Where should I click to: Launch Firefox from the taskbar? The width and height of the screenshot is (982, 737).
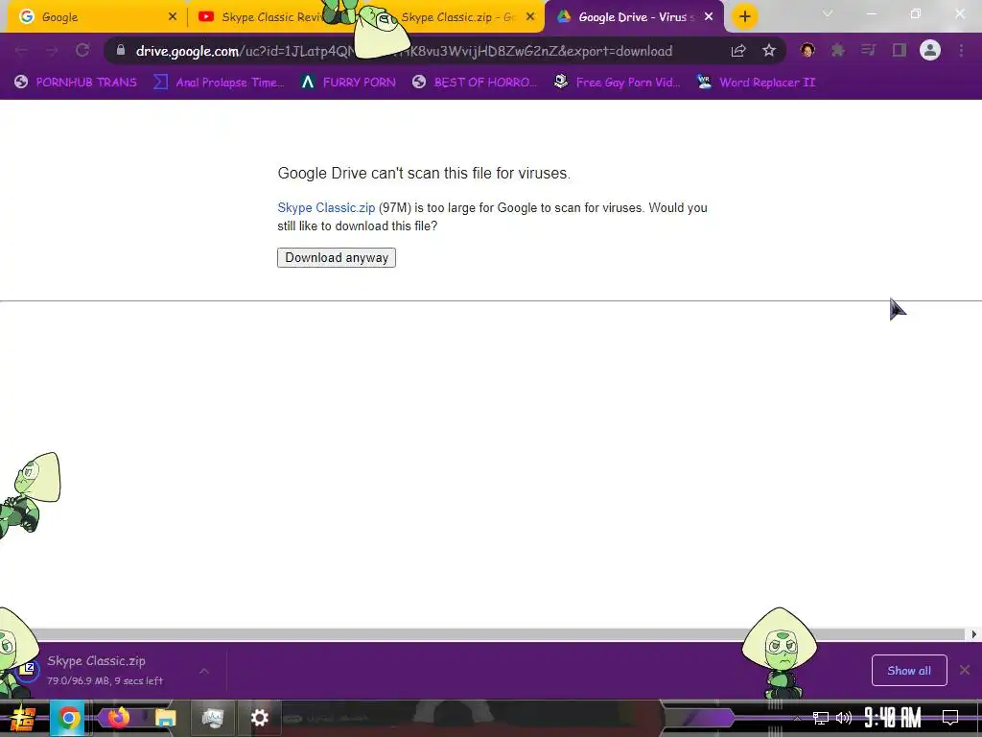118,718
